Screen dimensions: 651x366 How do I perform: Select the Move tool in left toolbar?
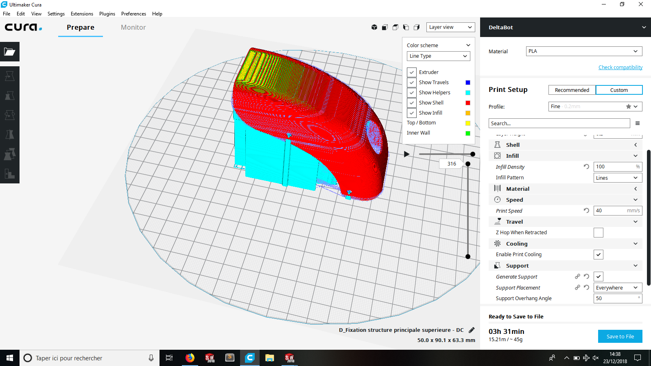click(10, 76)
